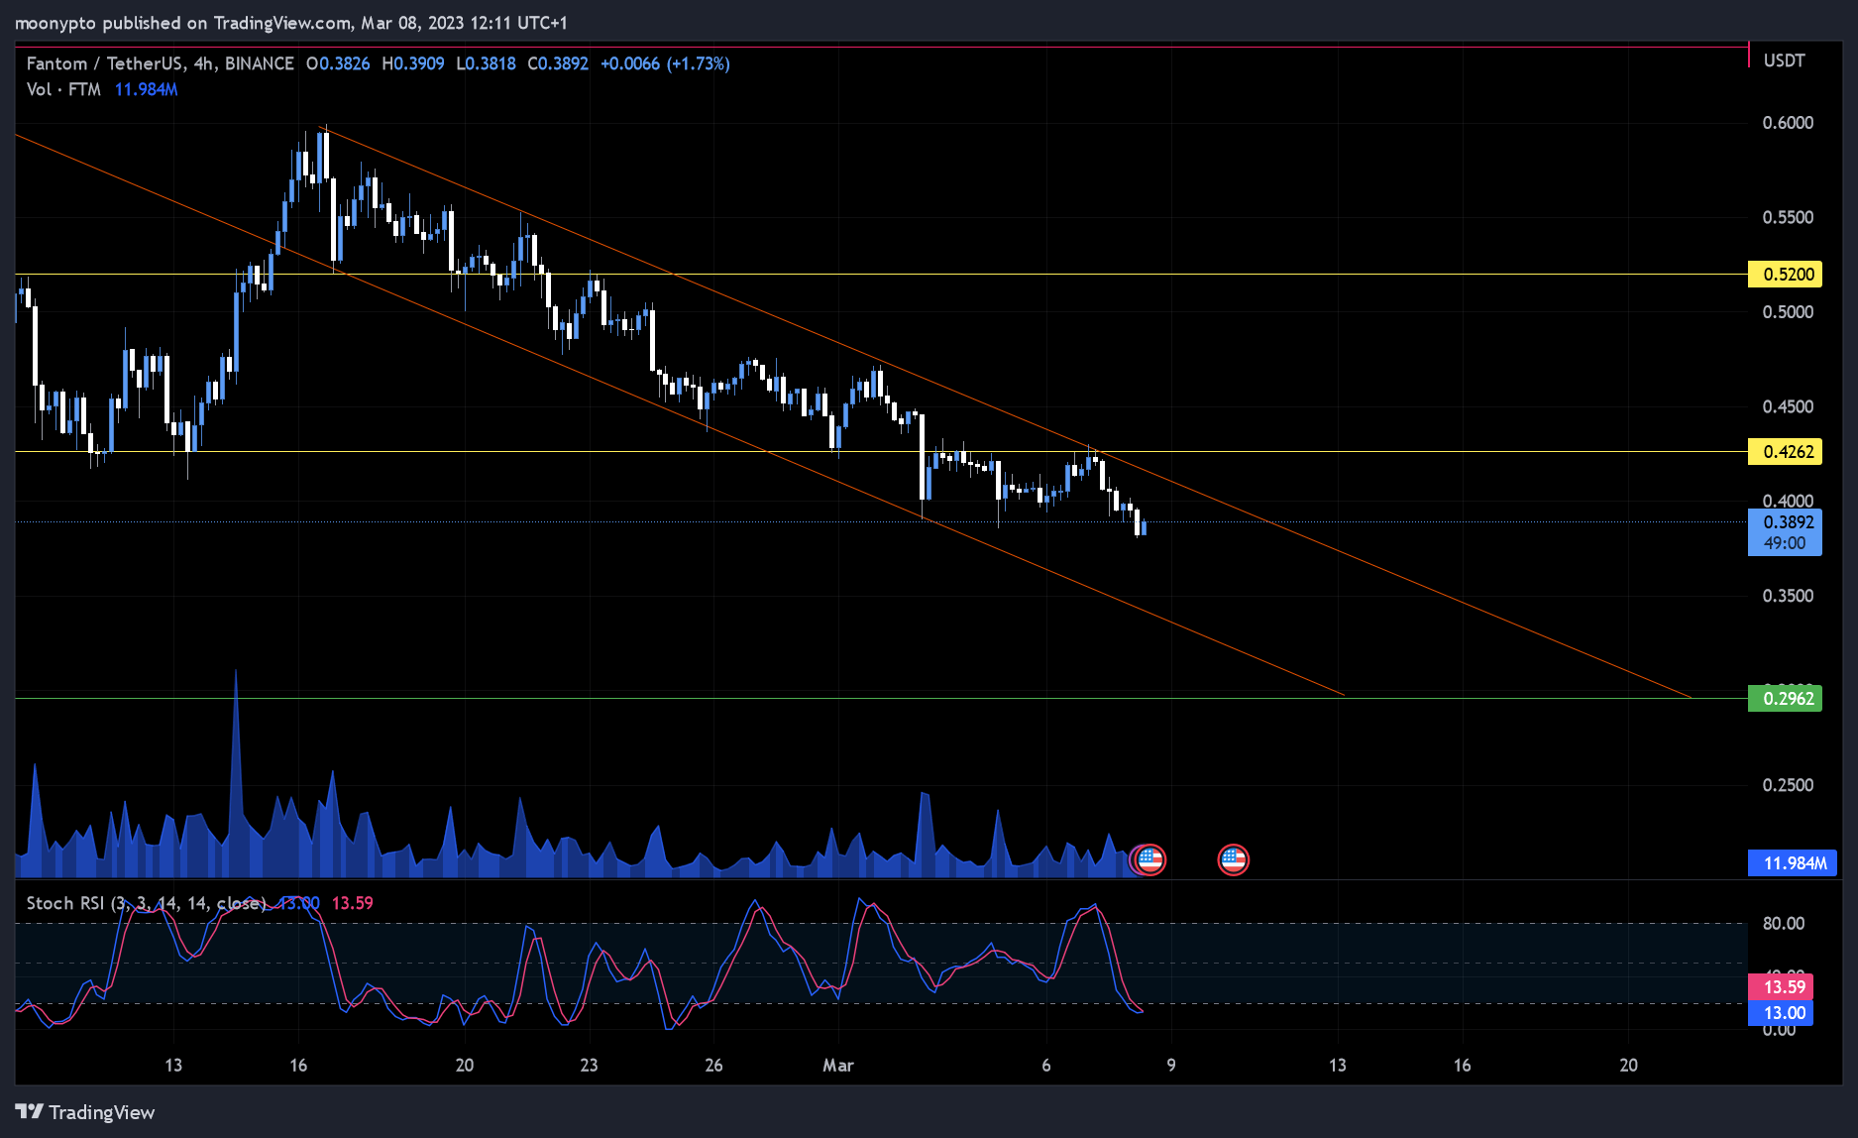Click the 9 date label on time axis
Viewport: 1858px width, 1138px height.
coord(1171,1066)
